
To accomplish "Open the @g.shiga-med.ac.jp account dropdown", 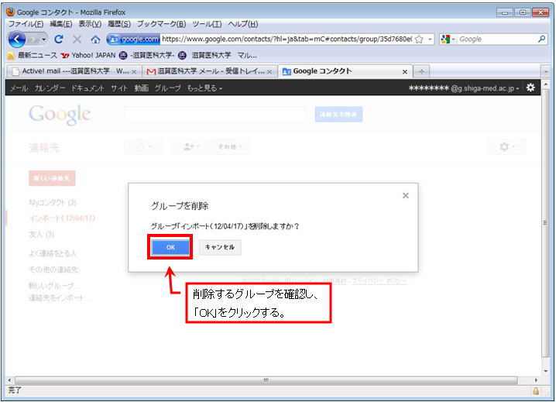I will click(x=464, y=88).
